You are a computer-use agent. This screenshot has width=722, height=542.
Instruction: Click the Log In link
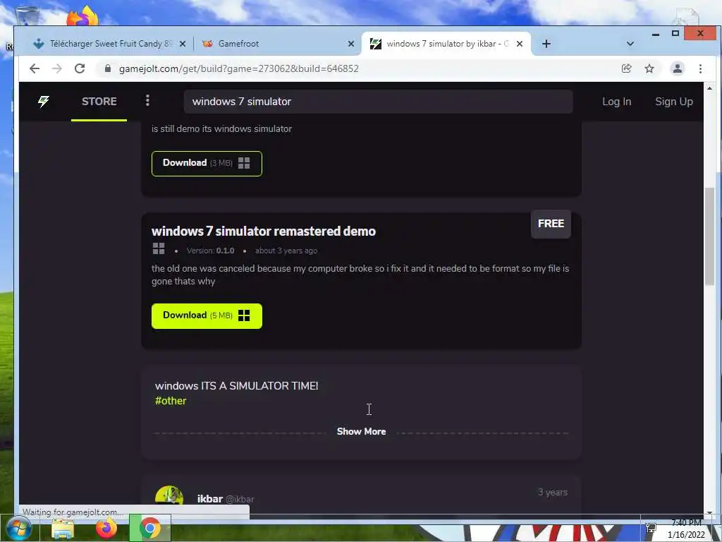616,102
